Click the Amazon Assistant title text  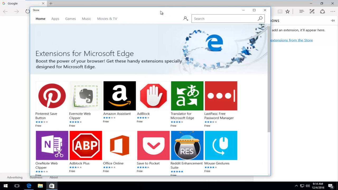(x=117, y=114)
